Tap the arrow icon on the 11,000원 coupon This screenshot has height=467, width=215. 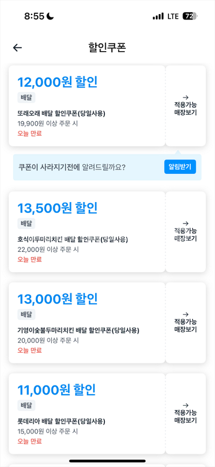(185, 405)
